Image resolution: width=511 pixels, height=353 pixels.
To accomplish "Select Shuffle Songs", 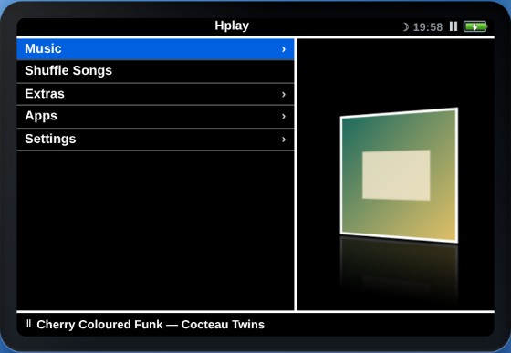I will 155,71.
